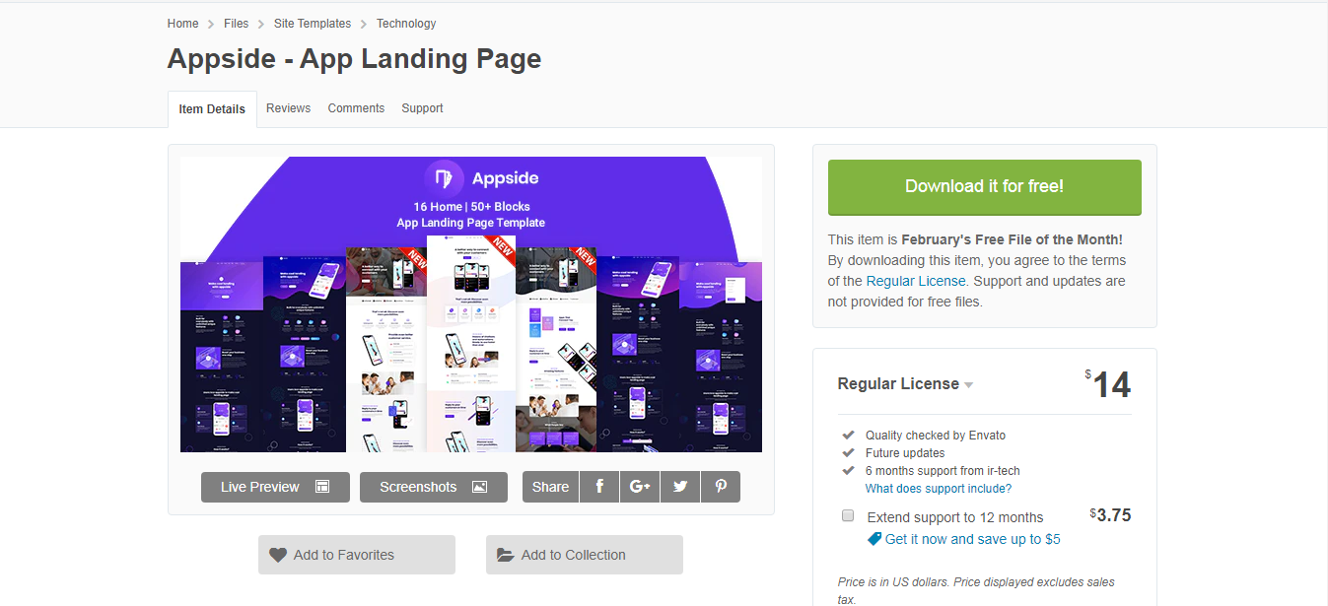Open the Regular License terms link
The width and height of the screenshot is (1328, 606).
coord(916,281)
